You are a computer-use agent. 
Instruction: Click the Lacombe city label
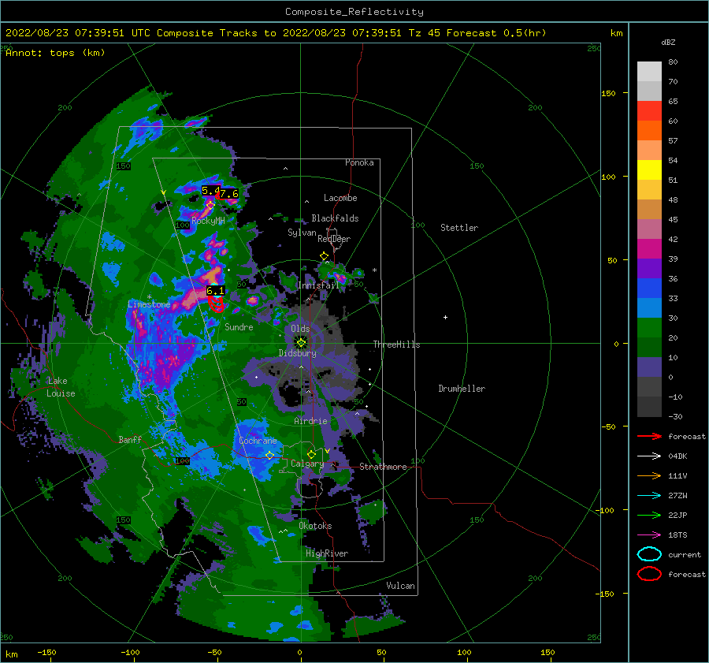tap(340, 198)
